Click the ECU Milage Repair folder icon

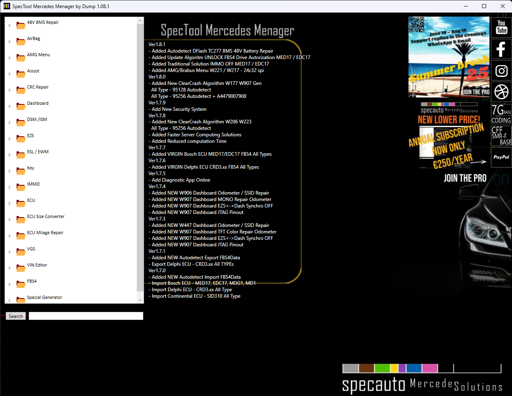pos(21,236)
